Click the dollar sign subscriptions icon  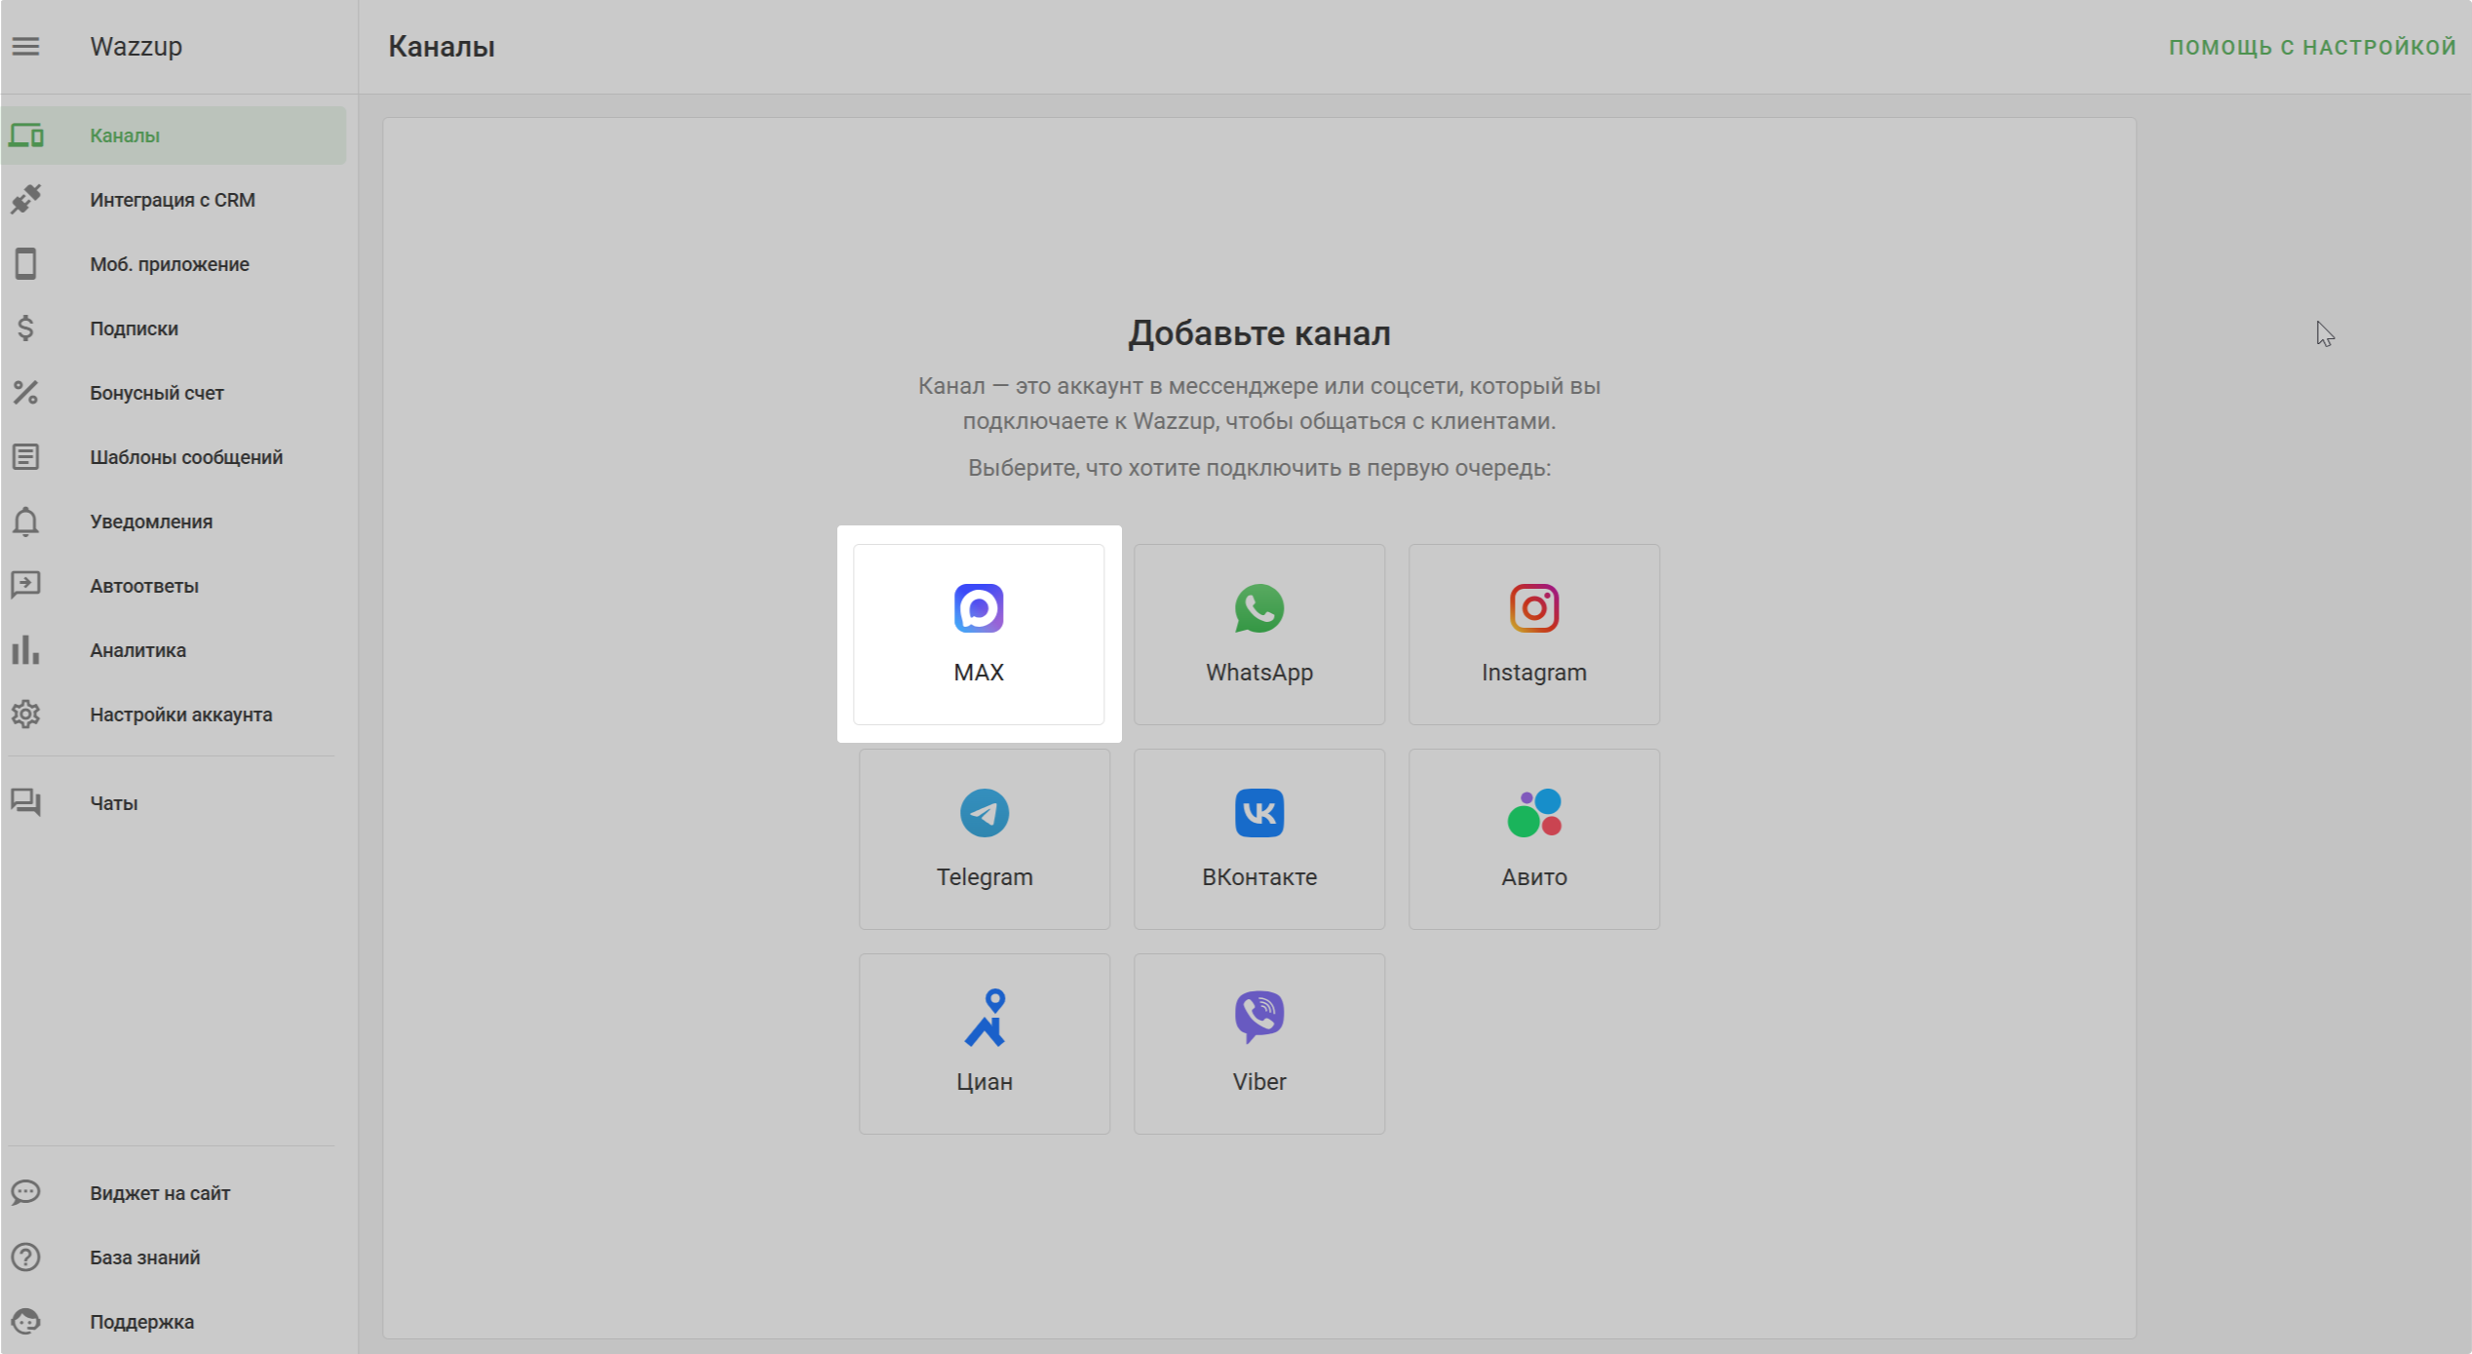26,329
